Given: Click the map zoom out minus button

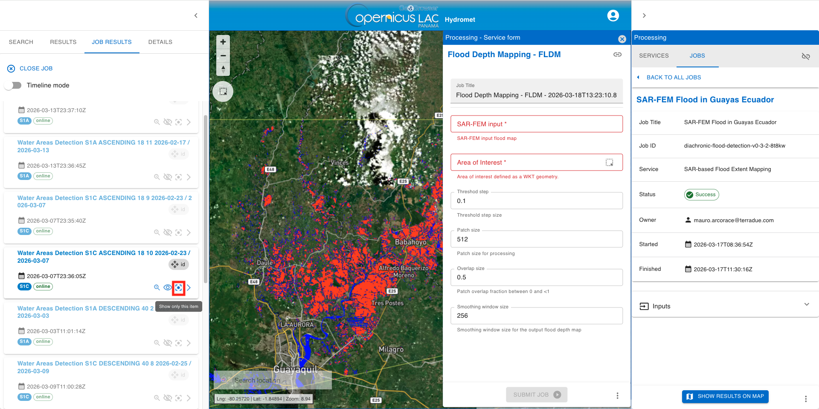Looking at the screenshot, I should click(x=223, y=55).
